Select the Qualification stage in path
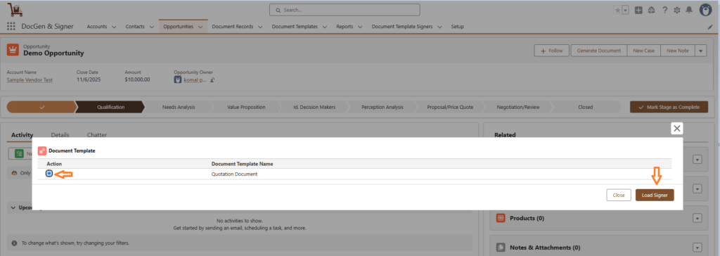The image size is (720, 256). tap(110, 107)
